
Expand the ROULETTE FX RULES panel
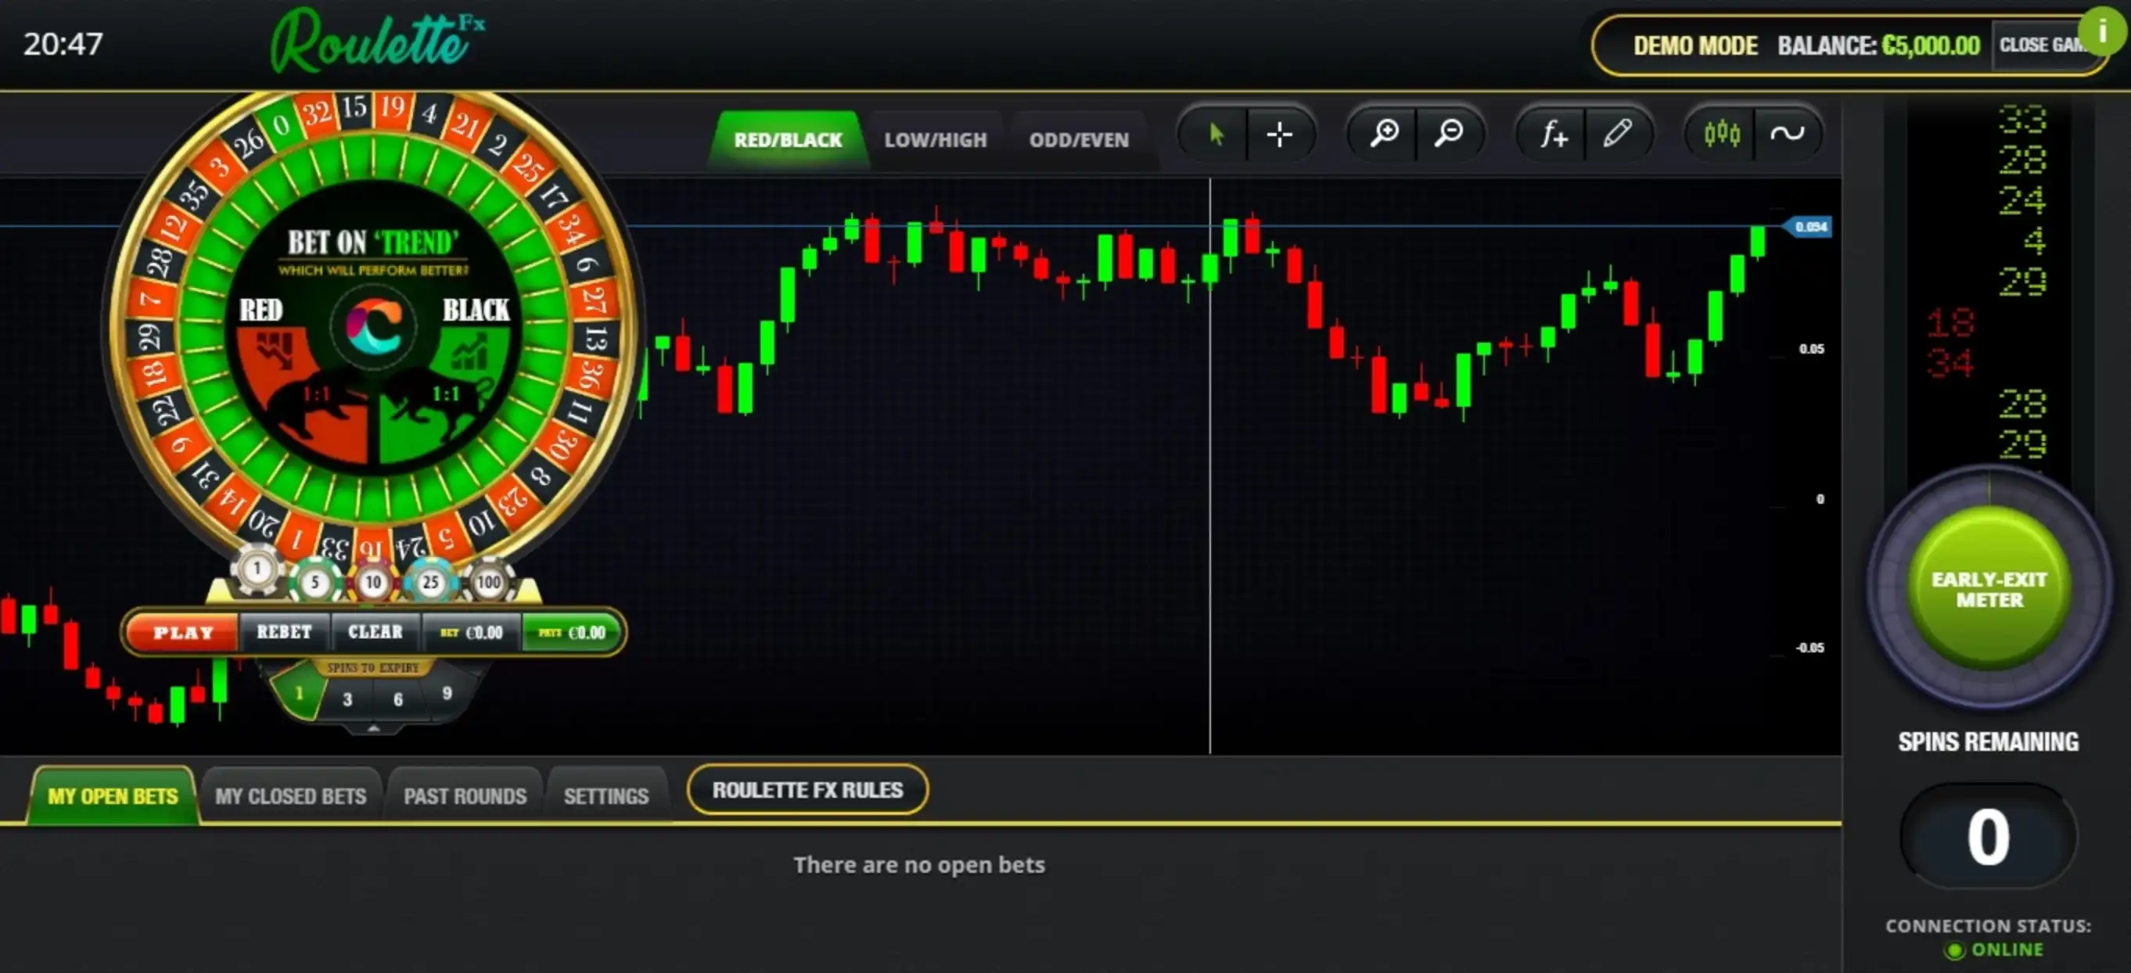tap(807, 789)
